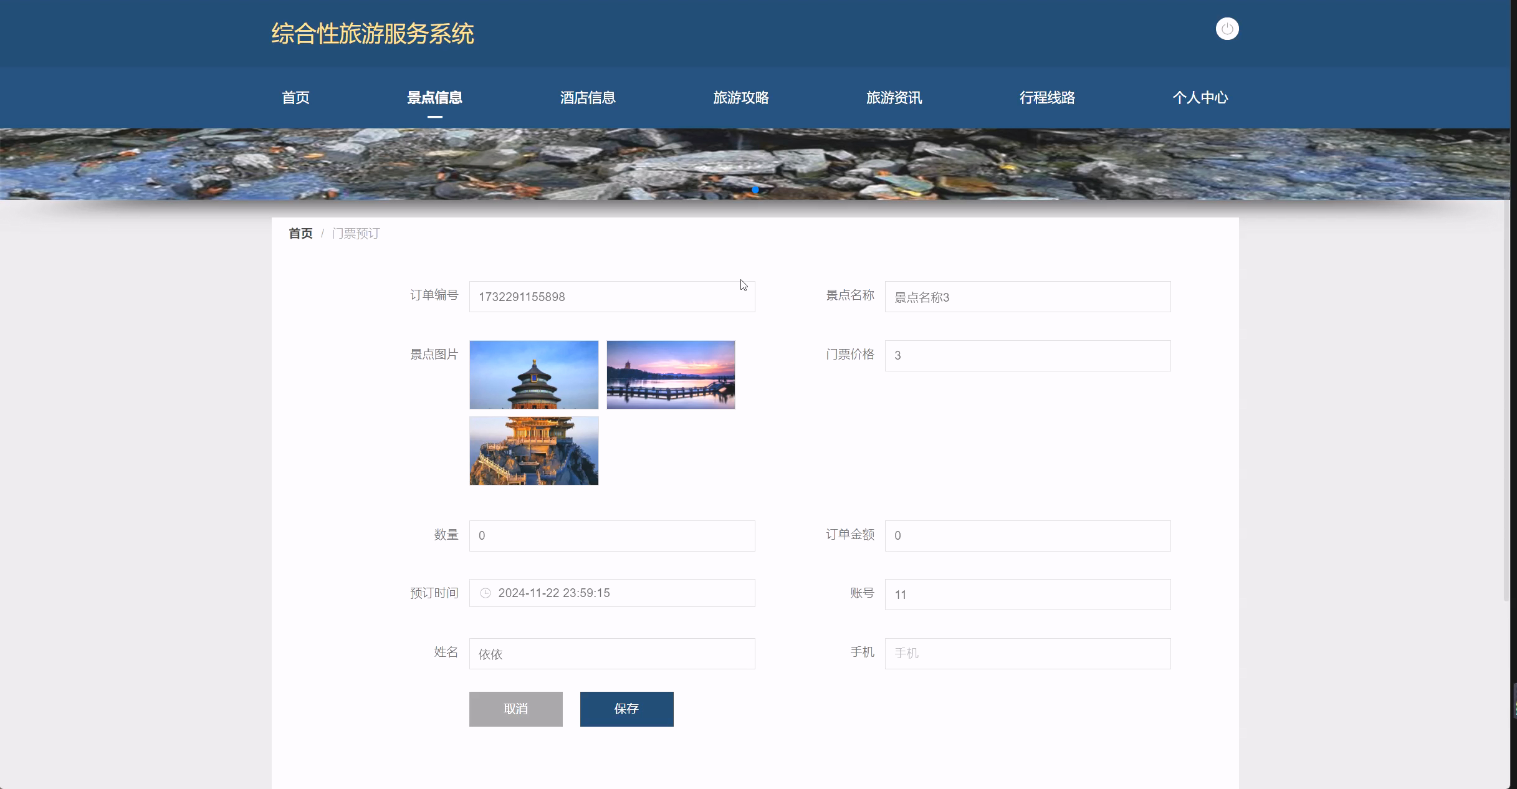The image size is (1517, 789).
Task: Click the 订单金额 input field
Action: pyautogui.click(x=1028, y=536)
